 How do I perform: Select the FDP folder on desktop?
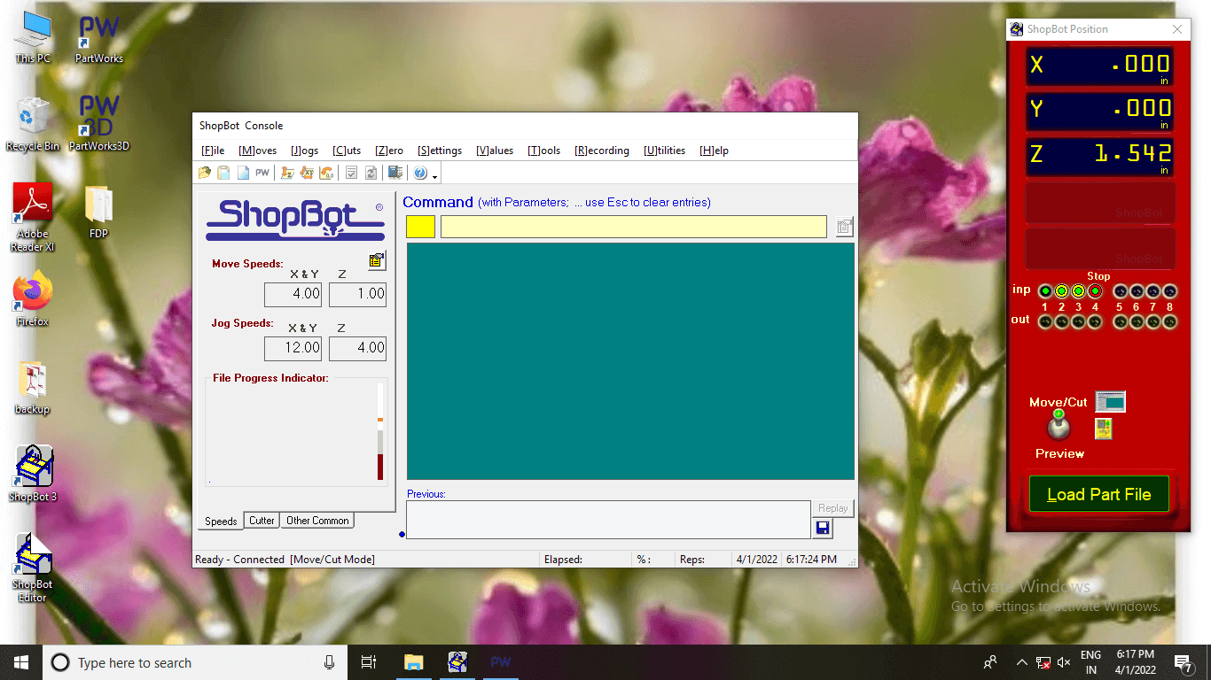[x=98, y=212]
